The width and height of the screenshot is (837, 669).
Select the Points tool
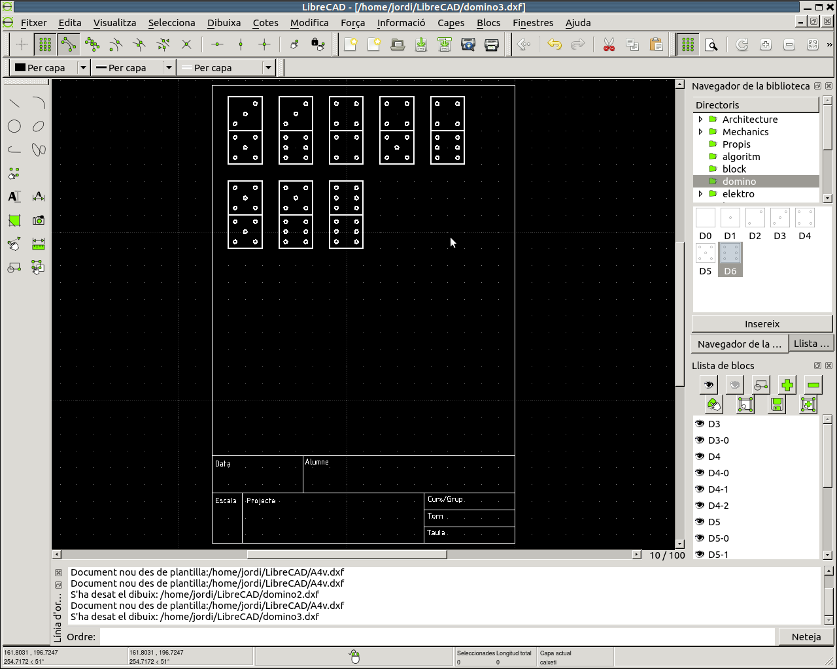[14, 173]
